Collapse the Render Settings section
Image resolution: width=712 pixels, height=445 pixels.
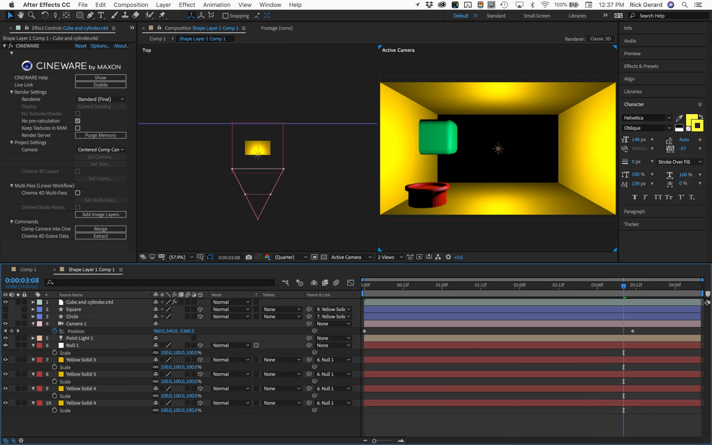pos(11,92)
